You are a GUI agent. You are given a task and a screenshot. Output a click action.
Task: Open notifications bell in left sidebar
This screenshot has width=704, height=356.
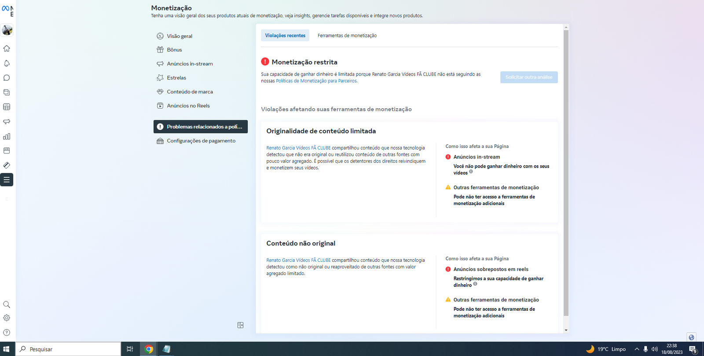(7, 63)
